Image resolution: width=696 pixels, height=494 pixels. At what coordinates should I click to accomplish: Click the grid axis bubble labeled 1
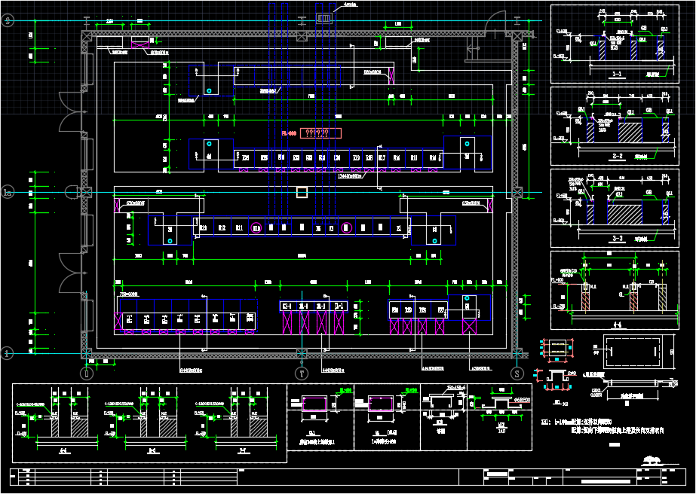pyautogui.click(x=8, y=352)
